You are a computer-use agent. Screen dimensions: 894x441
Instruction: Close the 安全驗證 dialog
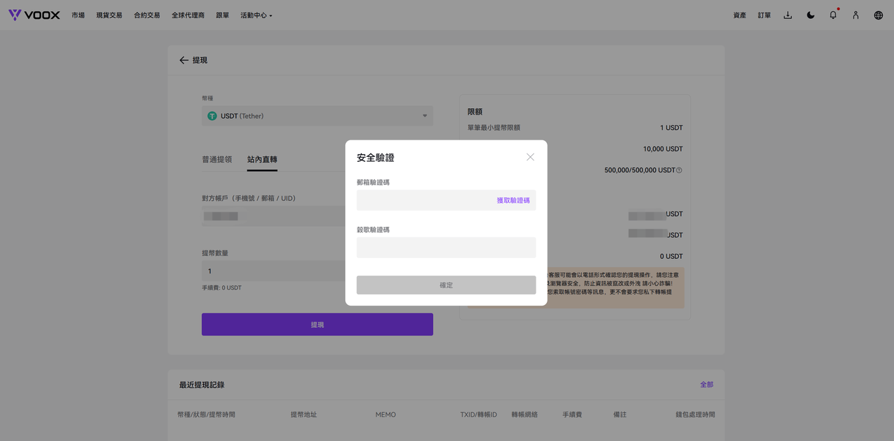point(530,157)
